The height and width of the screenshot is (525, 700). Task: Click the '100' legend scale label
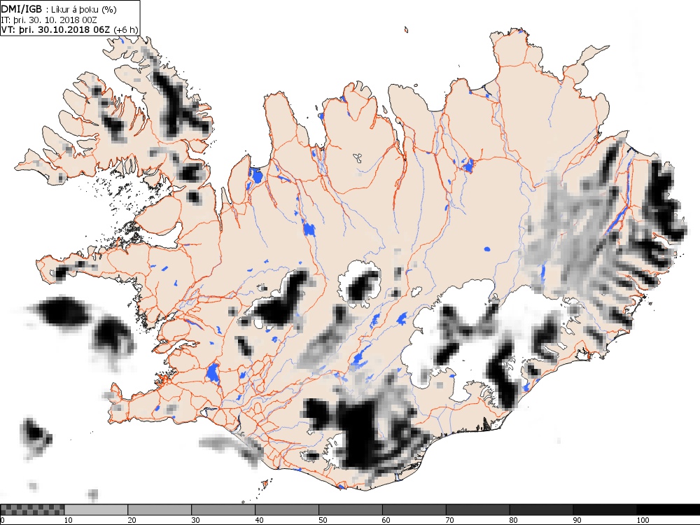(x=643, y=520)
